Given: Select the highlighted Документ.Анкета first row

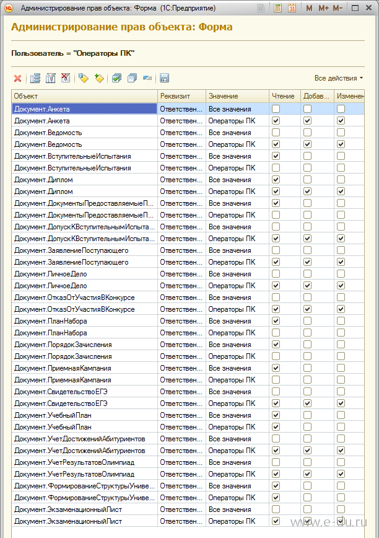Looking at the screenshot, I should 188,108.
